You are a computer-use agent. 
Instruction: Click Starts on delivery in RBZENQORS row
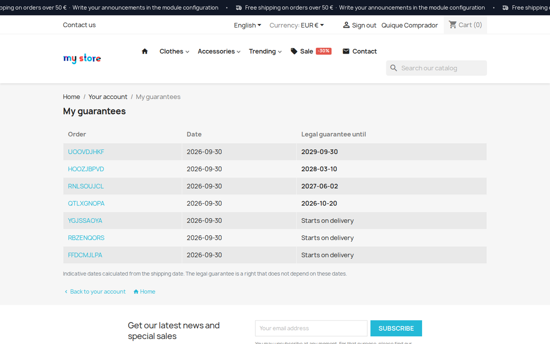pos(327,238)
